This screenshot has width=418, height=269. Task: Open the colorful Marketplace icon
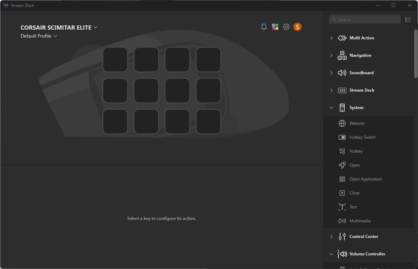click(275, 27)
